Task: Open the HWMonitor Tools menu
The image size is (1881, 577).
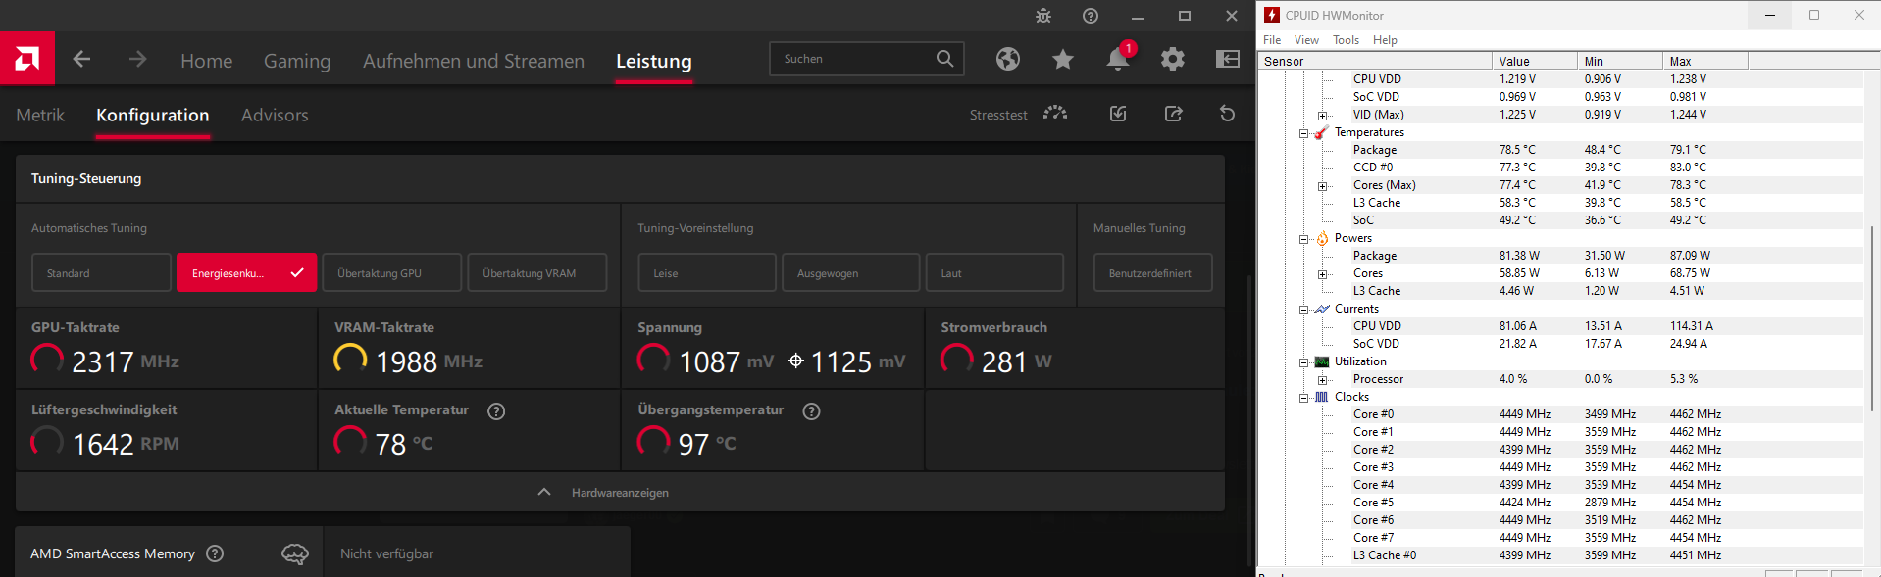Action: click(x=1346, y=40)
